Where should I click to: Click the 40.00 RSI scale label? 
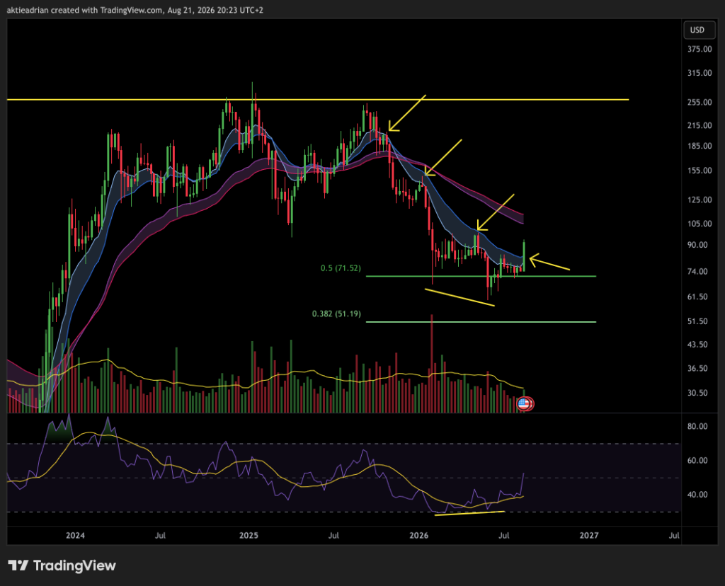click(697, 495)
